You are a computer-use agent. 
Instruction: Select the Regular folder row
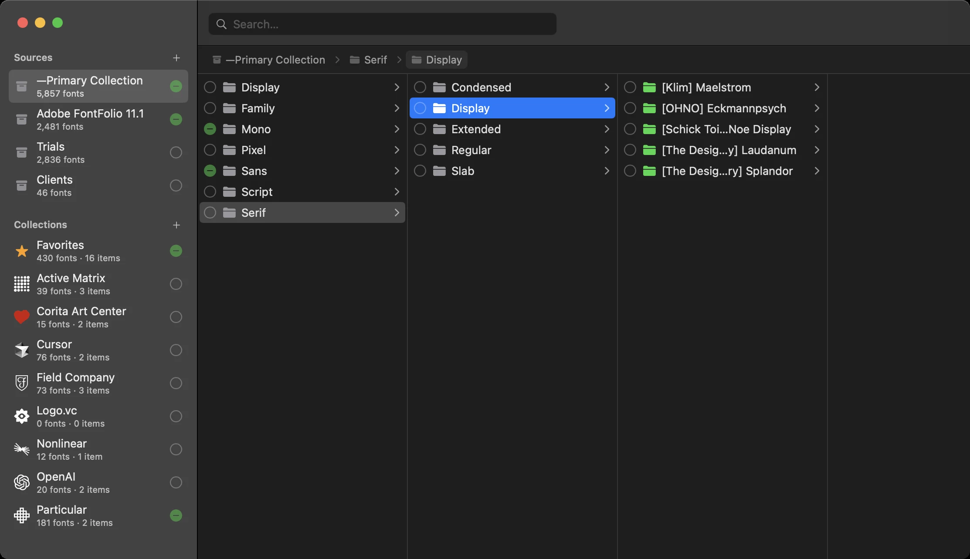coord(512,150)
